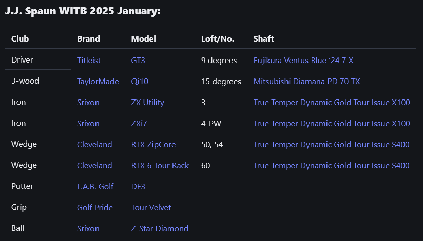Open Srixon link in ZX Utility row
Image resolution: width=423 pixels, height=241 pixels.
[x=88, y=102]
